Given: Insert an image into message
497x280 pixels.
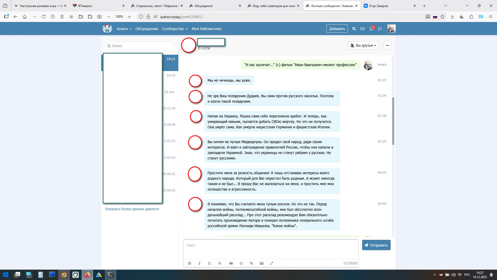Looking at the screenshot, I should [261, 263].
